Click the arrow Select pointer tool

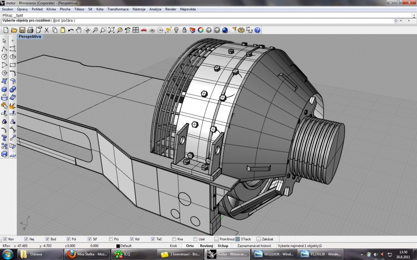tap(4, 41)
